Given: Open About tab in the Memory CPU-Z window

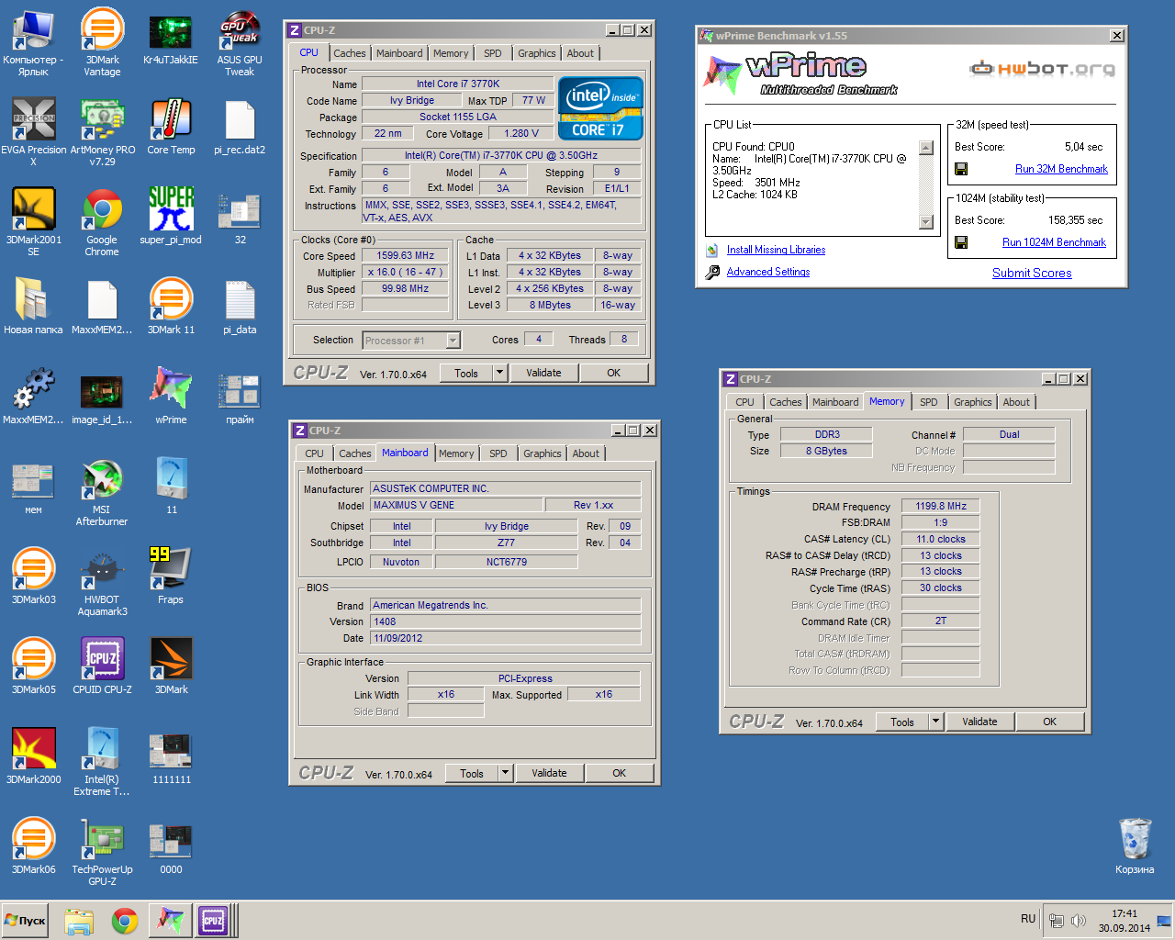Looking at the screenshot, I should (x=1016, y=402).
